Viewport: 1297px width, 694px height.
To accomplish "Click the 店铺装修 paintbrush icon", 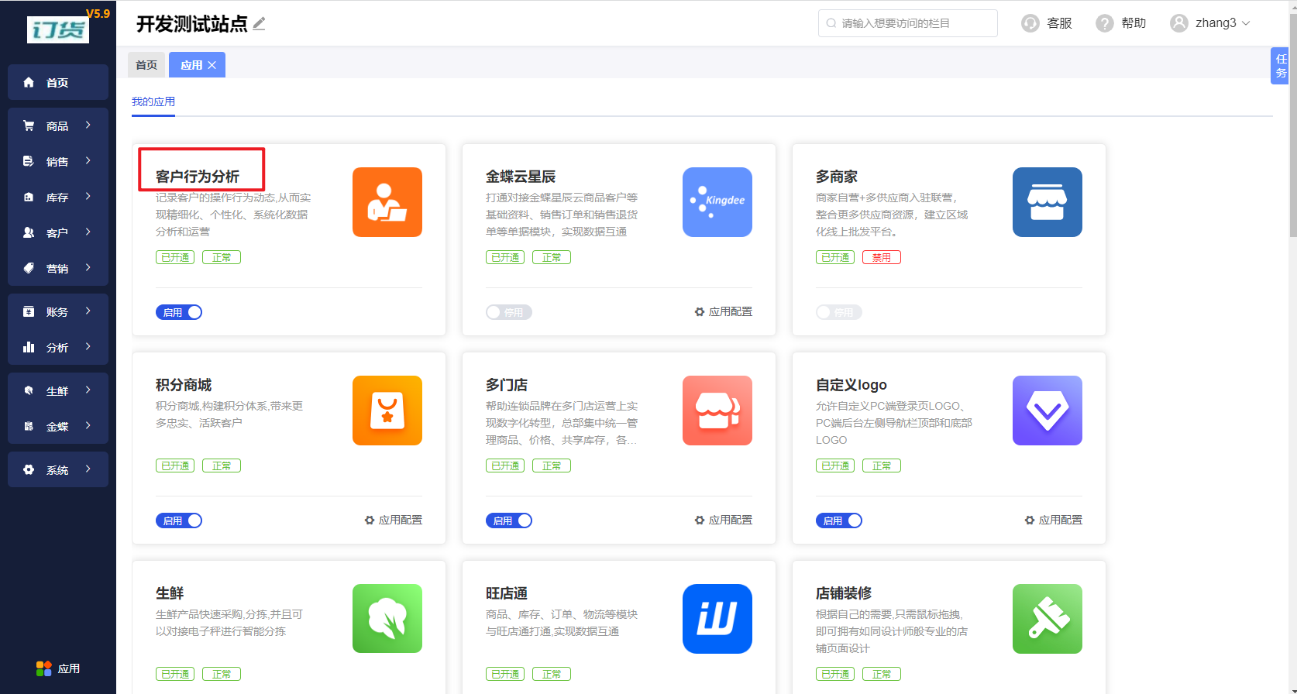I will coord(1047,619).
